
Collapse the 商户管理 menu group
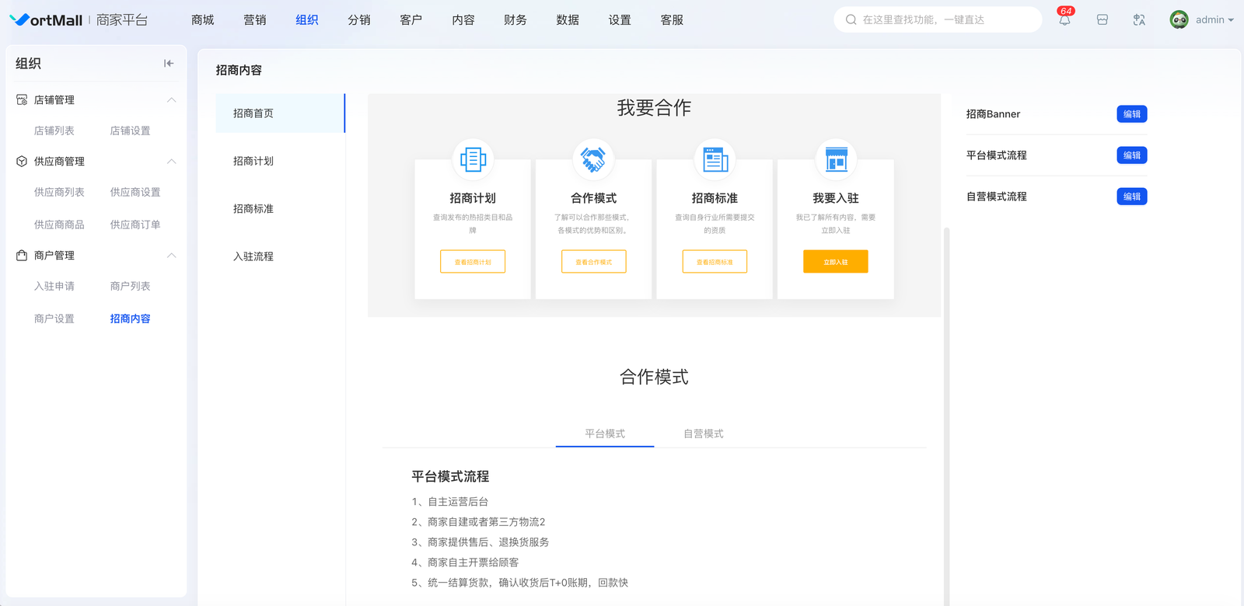pyautogui.click(x=172, y=256)
